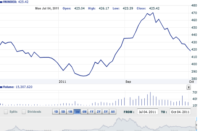Viewport: 198px width, 131px height.
Task: Click the VNINDEX legend marker icon
Action: click(1, 2)
